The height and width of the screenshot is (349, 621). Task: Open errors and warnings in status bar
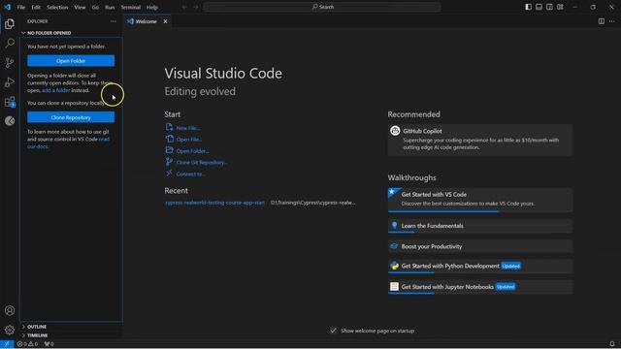[27, 344]
